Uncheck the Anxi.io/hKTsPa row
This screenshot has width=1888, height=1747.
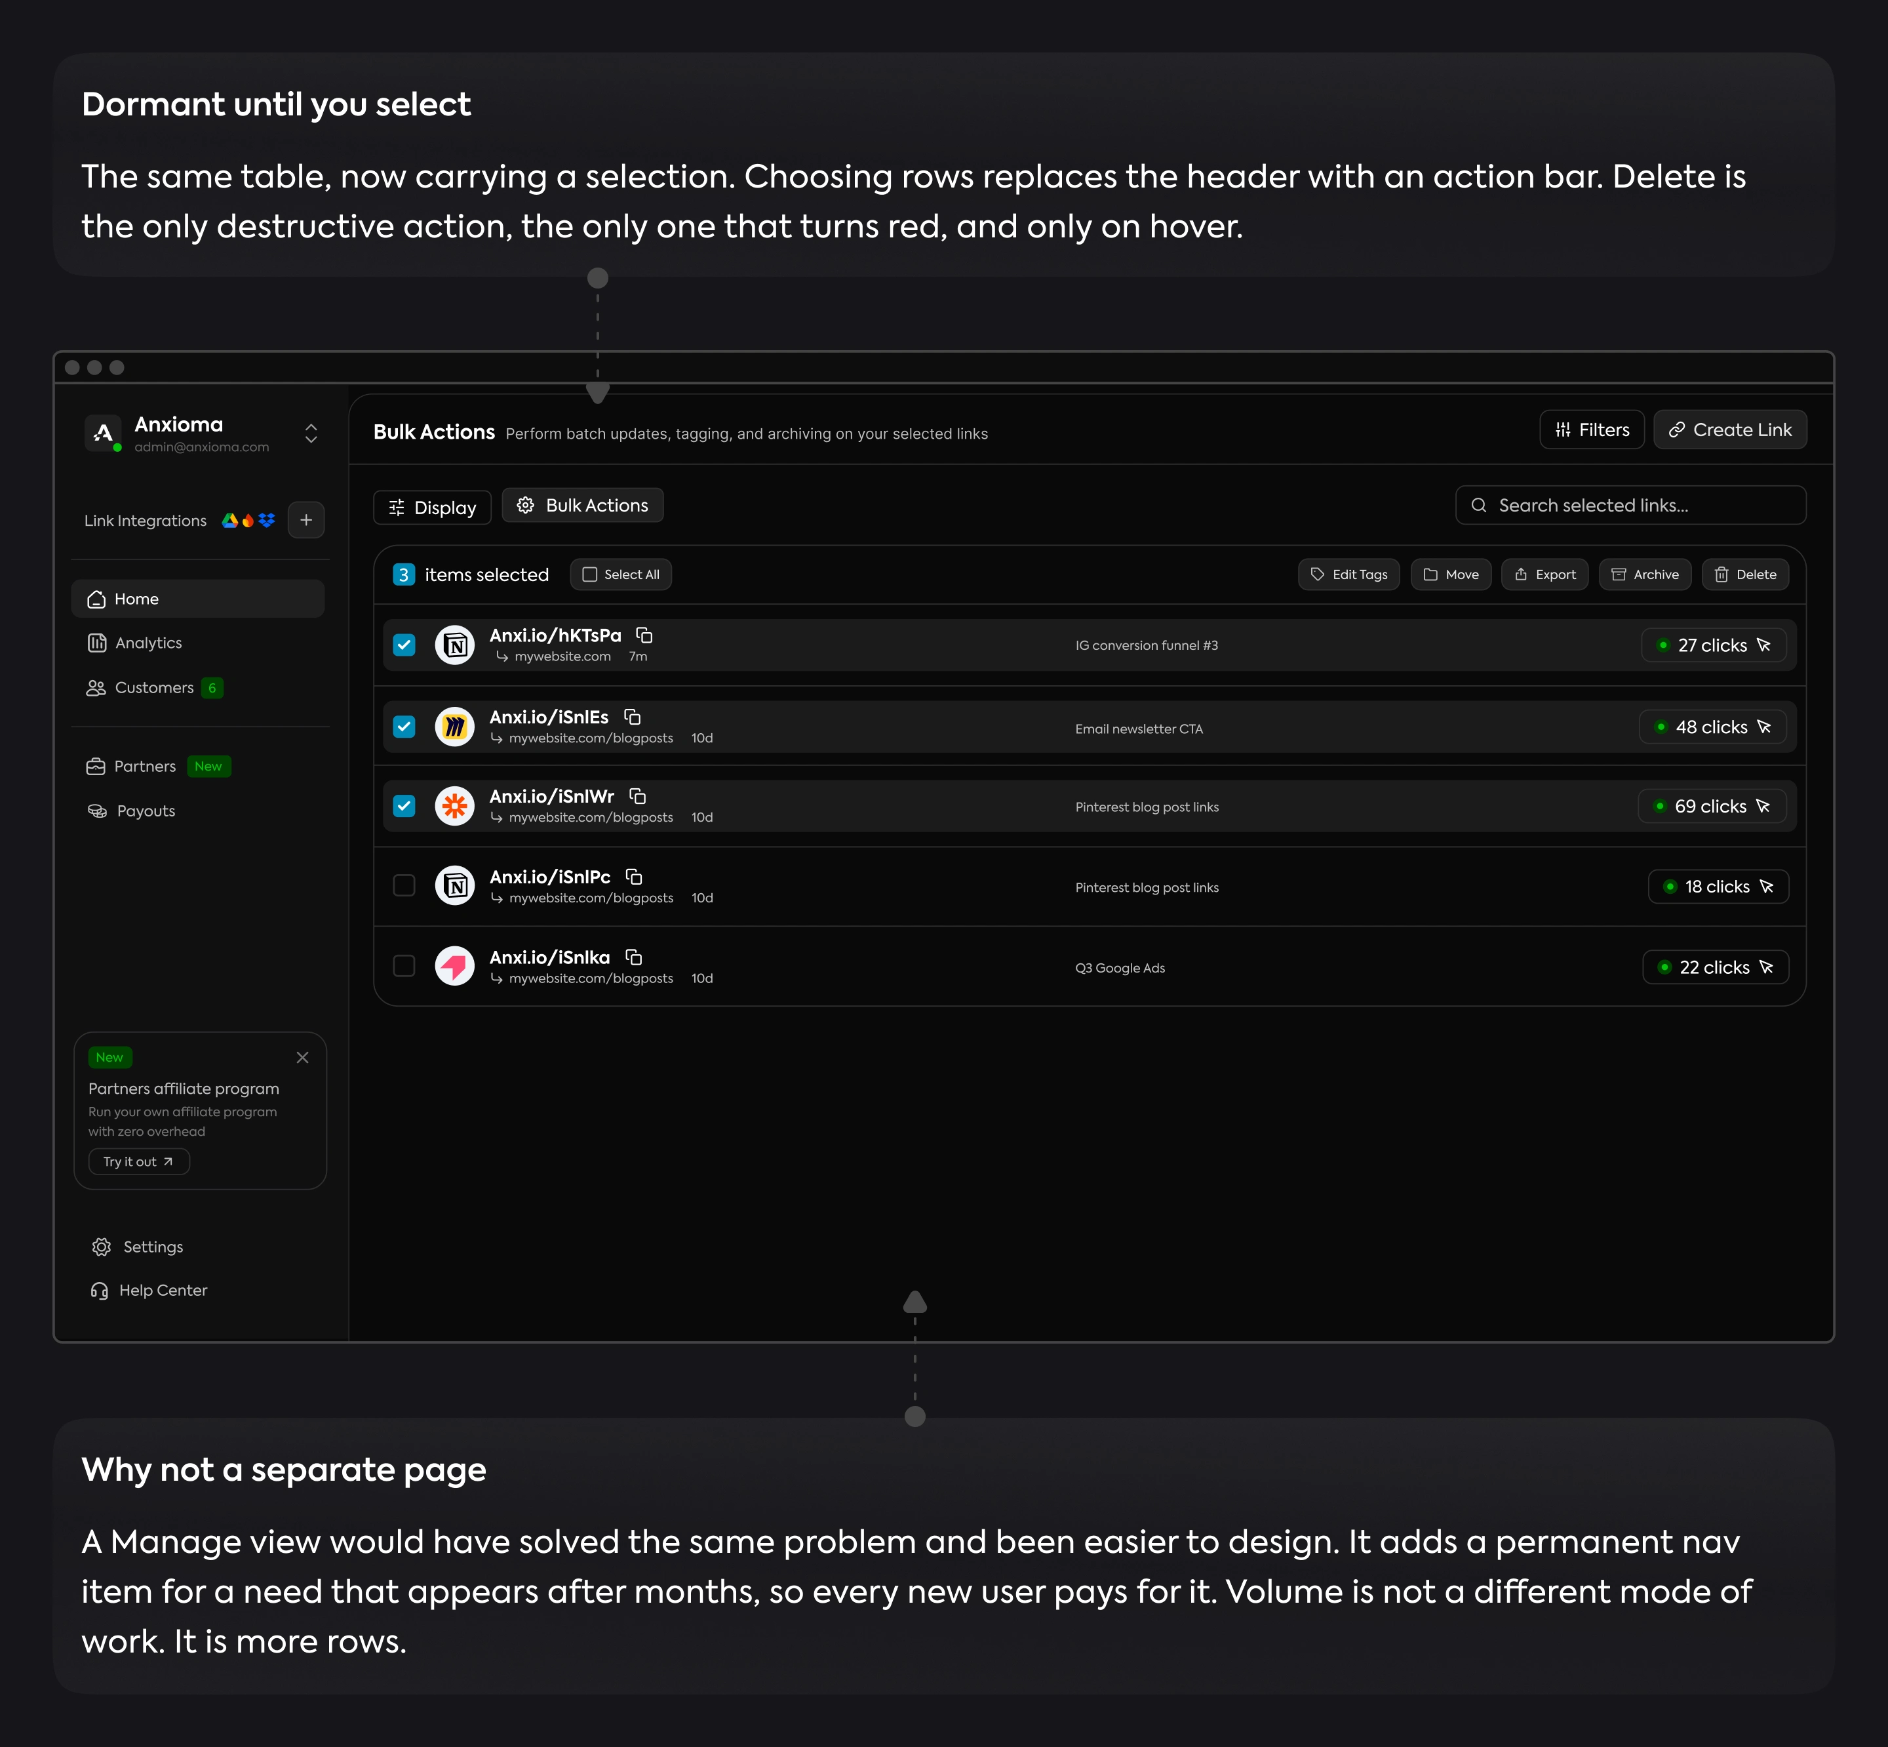(404, 645)
